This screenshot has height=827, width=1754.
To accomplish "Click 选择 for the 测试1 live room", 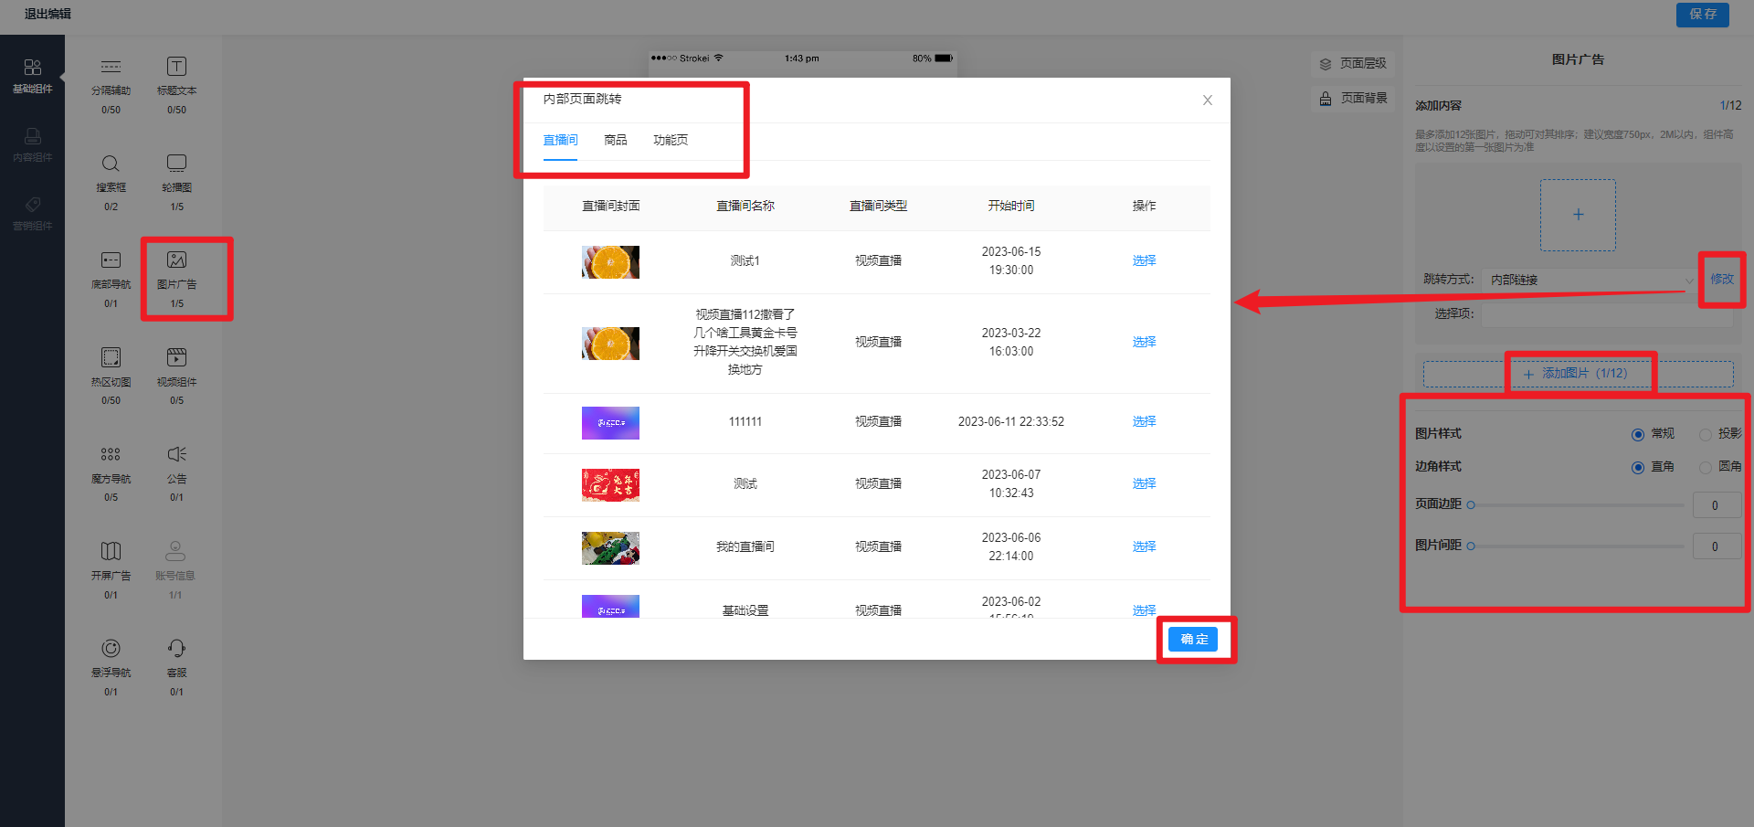I will click(1144, 260).
